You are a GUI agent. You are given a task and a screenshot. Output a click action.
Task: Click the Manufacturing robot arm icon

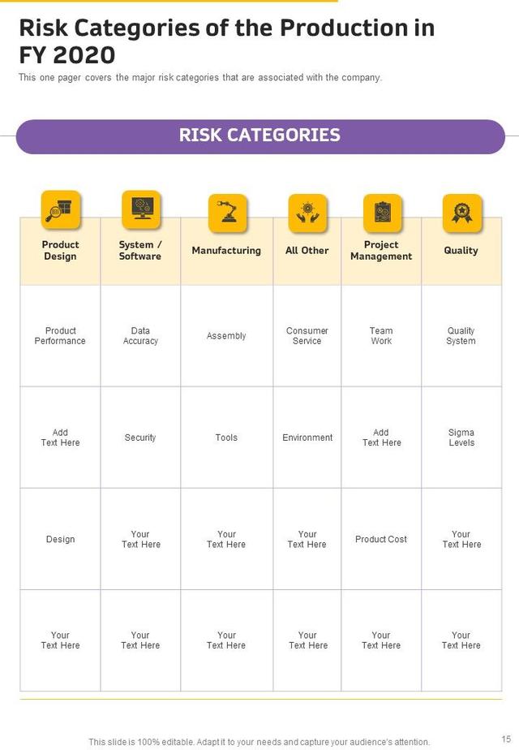[x=227, y=213]
